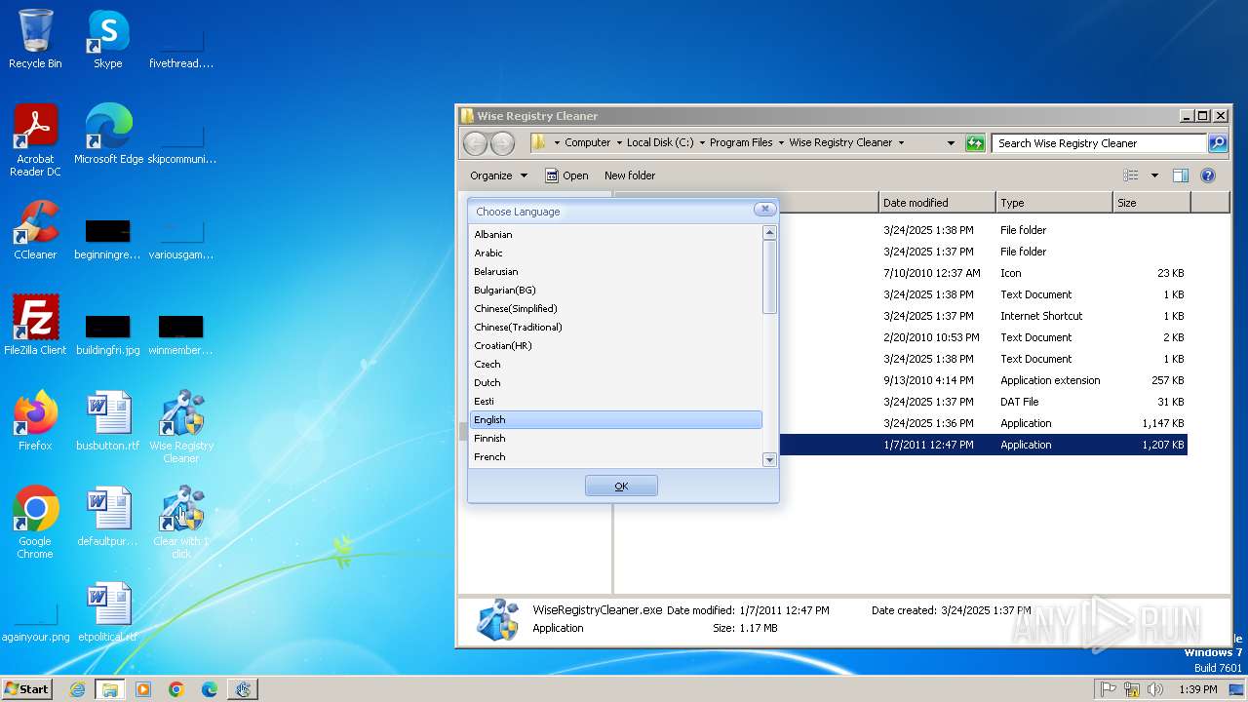This screenshot has height=702, width=1248.
Task: Click Local Disk (C:) in address bar
Action: [660, 142]
